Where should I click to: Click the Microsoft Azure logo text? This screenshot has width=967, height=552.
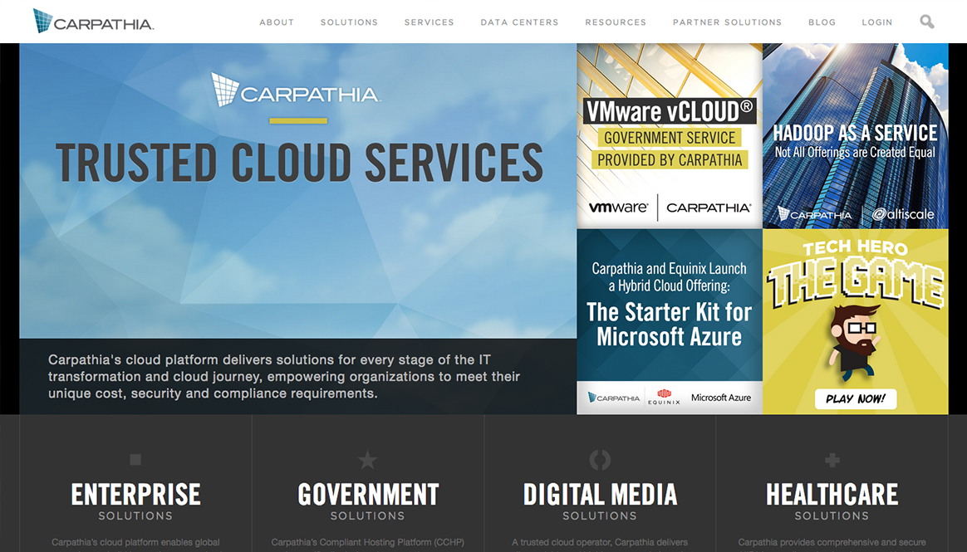(721, 398)
